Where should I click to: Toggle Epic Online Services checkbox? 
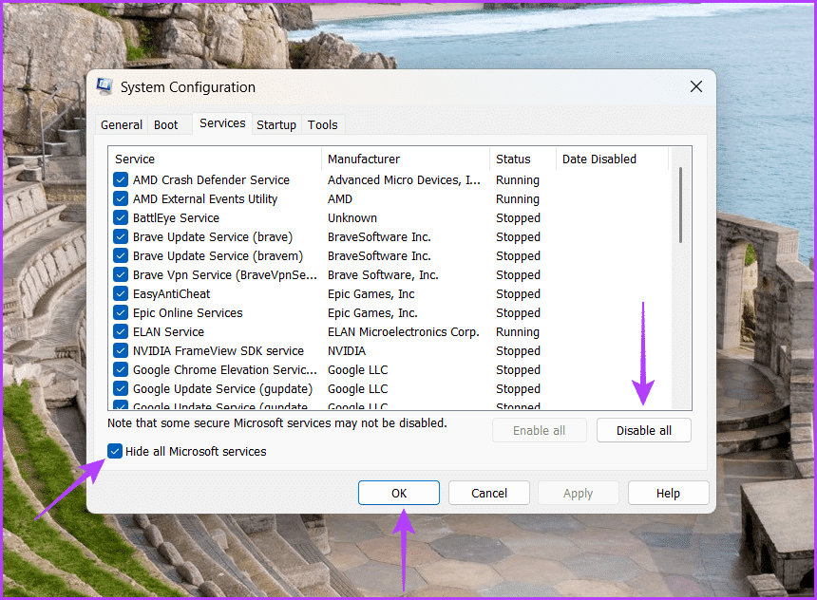point(121,312)
